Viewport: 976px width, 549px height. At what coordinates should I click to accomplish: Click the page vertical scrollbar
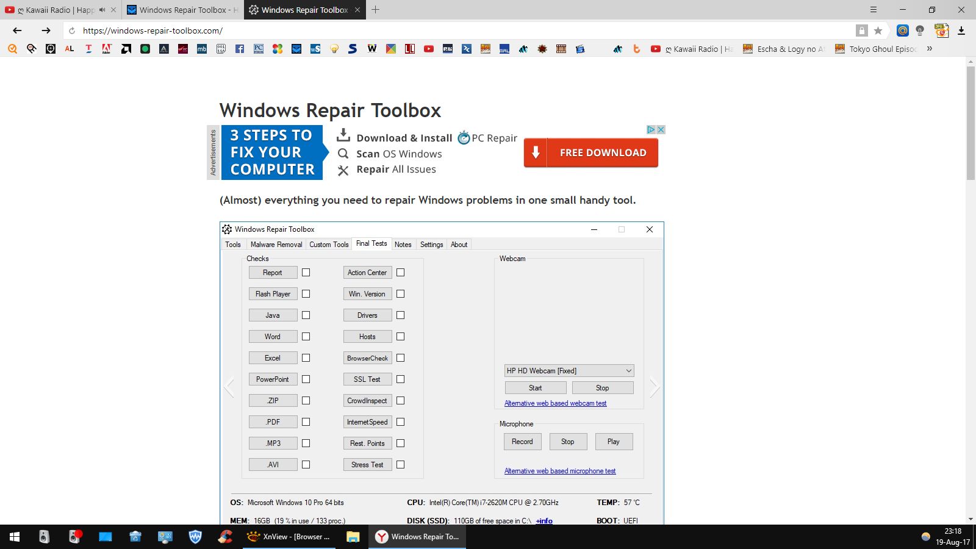tap(971, 122)
